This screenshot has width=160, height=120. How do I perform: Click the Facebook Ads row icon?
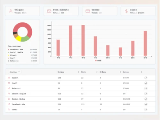pos(9,104)
